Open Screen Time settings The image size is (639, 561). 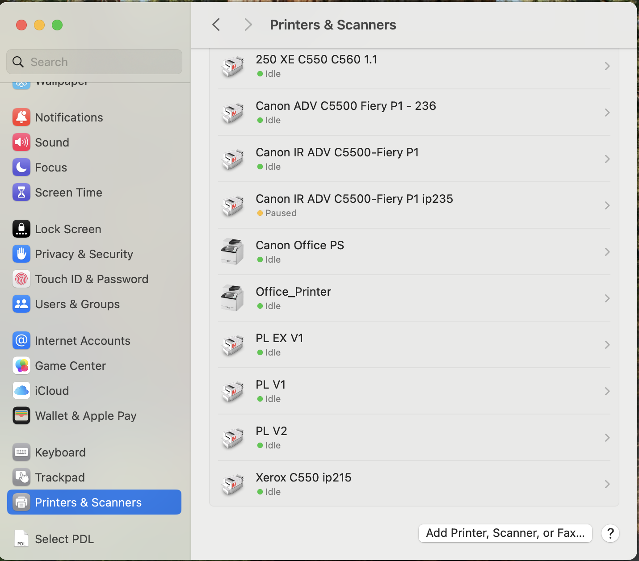68,192
